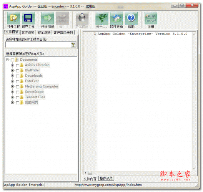Image resolution: width=203 pixels, height=192 pixels.
Task: Expand the SweetScape node
Action: pos(12,92)
